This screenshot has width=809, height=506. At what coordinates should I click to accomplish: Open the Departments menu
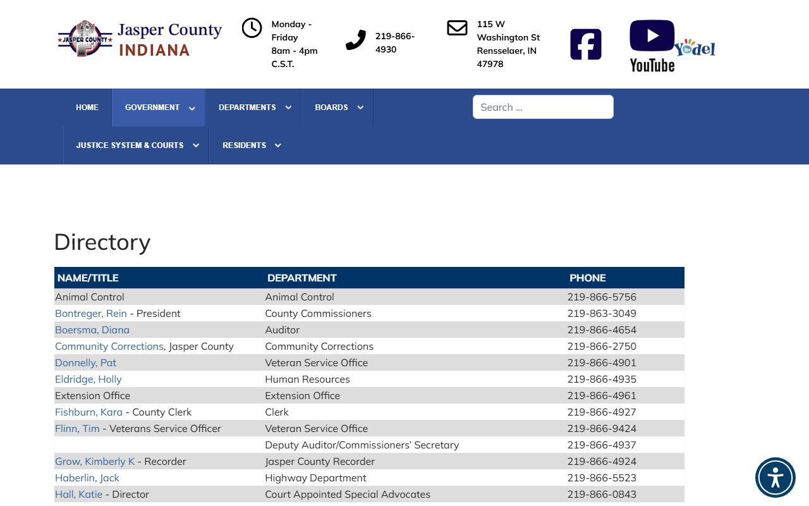click(247, 108)
